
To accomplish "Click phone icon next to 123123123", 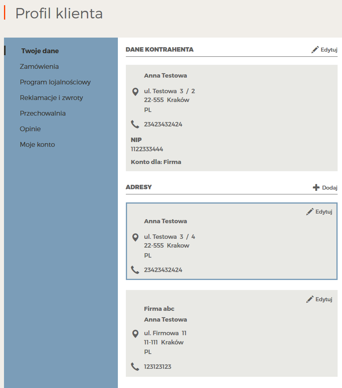I will [x=135, y=366].
